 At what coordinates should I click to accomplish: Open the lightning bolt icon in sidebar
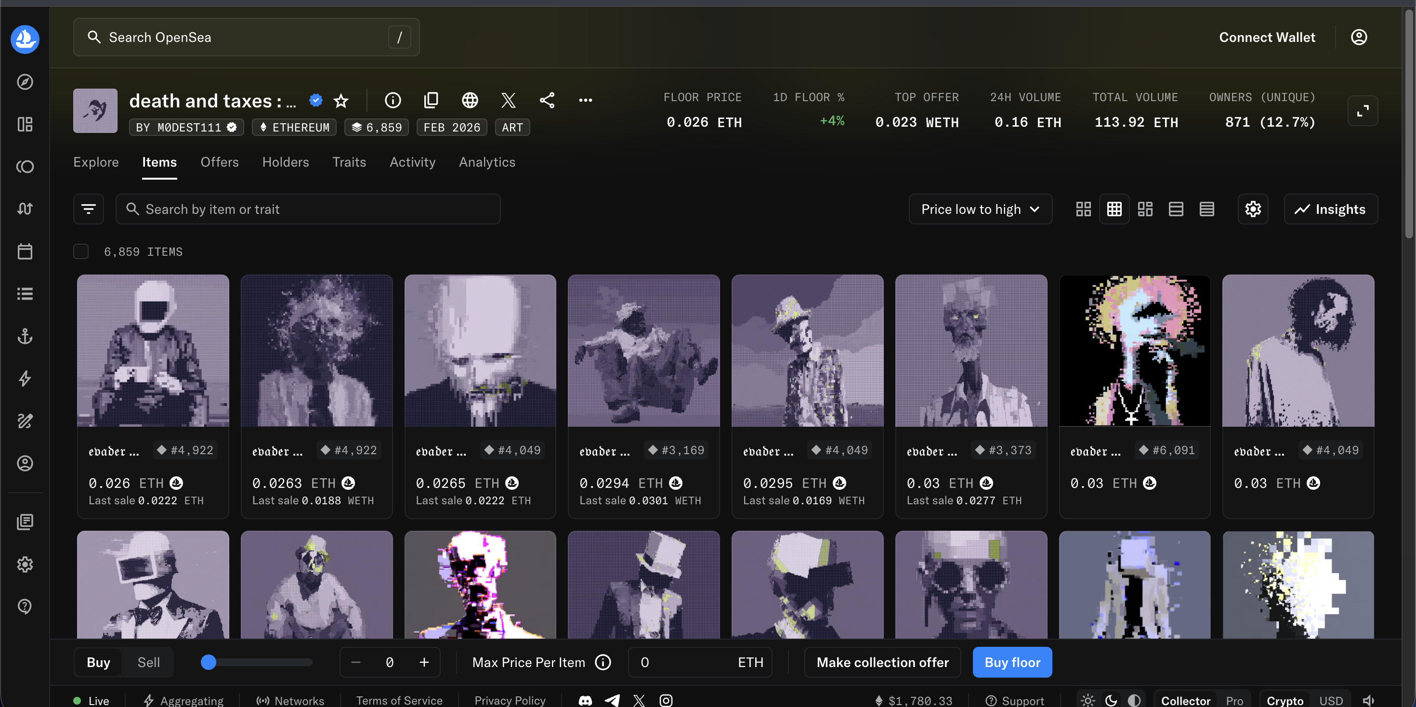click(25, 378)
